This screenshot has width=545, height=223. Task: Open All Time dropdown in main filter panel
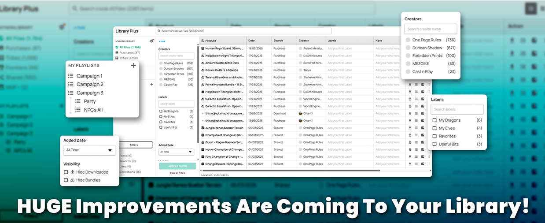click(x=176, y=152)
